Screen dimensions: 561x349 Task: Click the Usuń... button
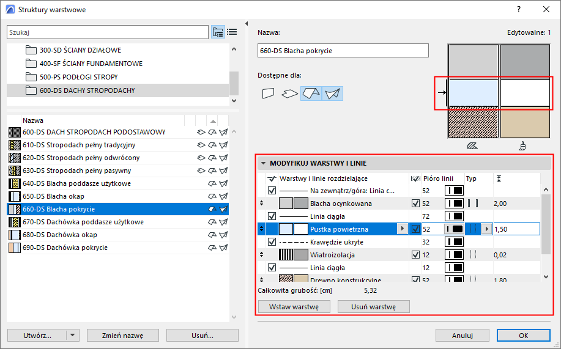coord(202,336)
